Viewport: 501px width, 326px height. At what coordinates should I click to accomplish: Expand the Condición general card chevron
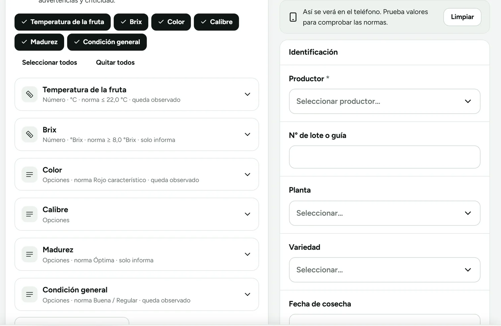tap(247, 294)
